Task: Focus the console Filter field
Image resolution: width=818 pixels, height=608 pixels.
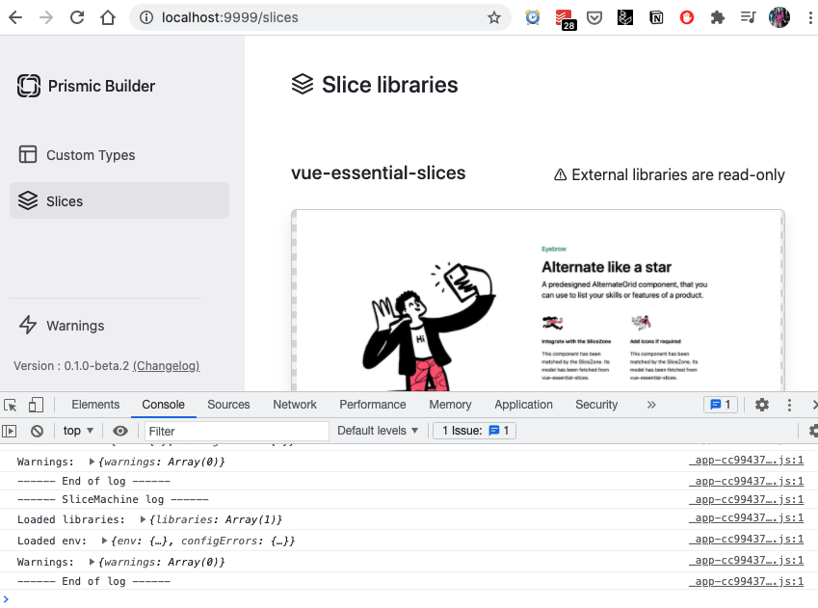Action: click(x=236, y=431)
